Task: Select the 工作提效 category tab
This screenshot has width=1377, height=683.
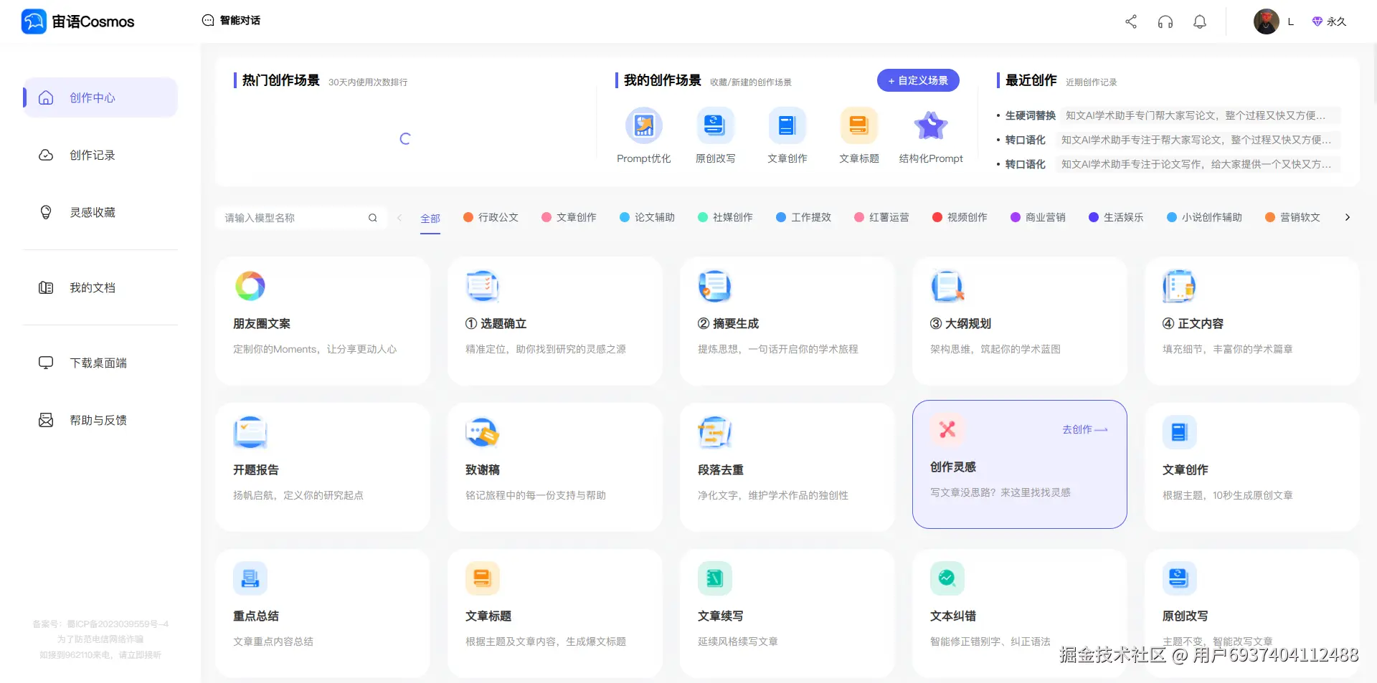Action: 804,217
